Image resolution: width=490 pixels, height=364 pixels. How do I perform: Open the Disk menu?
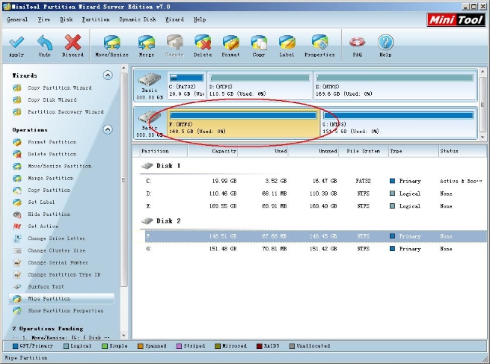(x=67, y=19)
